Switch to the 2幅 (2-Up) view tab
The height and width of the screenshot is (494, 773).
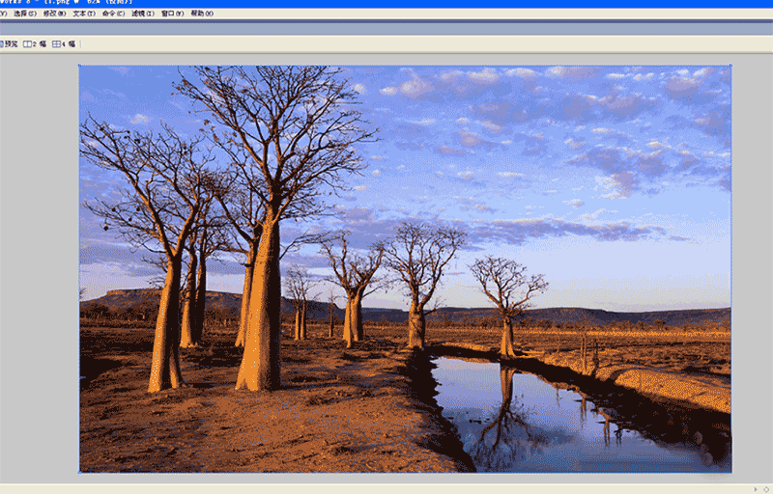35,44
